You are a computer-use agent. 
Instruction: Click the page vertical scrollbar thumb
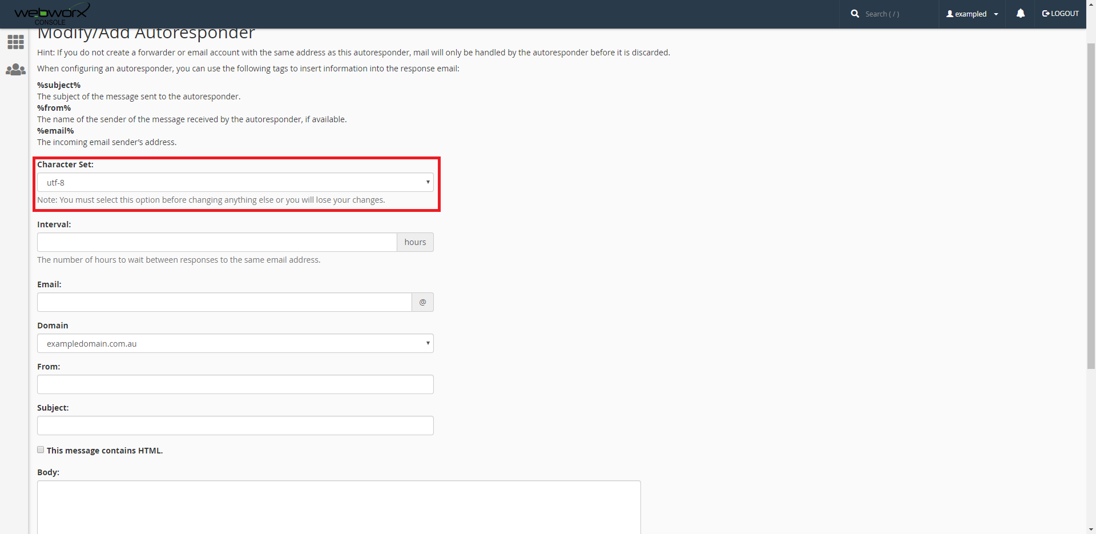click(1091, 206)
